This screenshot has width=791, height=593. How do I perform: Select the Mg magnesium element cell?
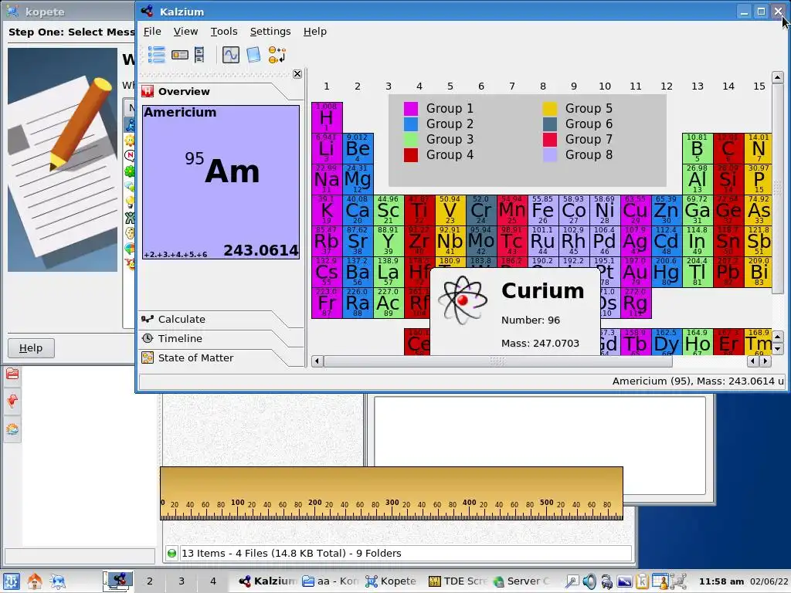pos(358,179)
